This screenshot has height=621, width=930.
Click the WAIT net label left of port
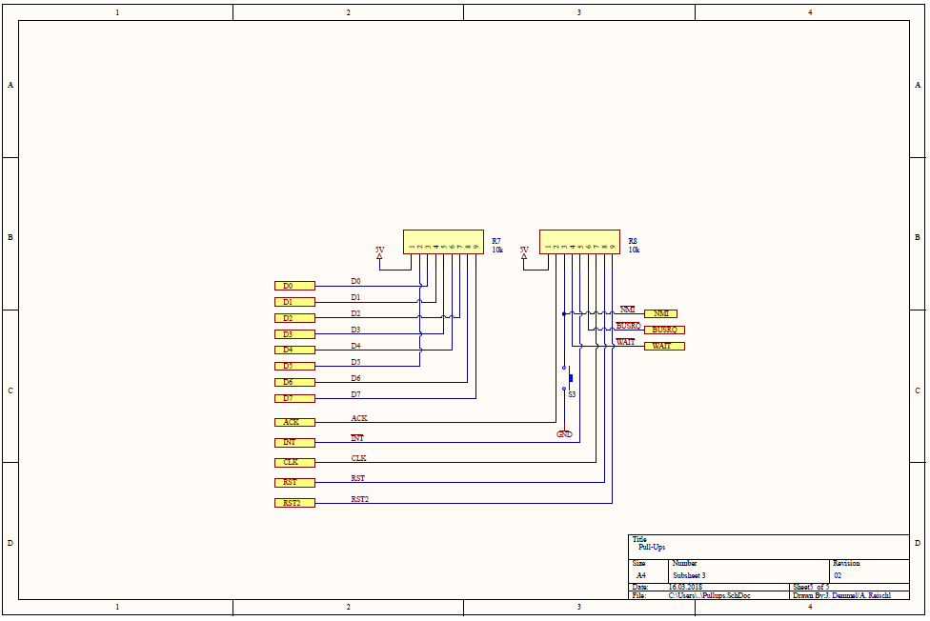[x=626, y=342]
